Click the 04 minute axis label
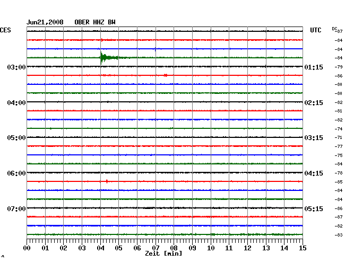Screen dimensions: 345x262 point(100,248)
